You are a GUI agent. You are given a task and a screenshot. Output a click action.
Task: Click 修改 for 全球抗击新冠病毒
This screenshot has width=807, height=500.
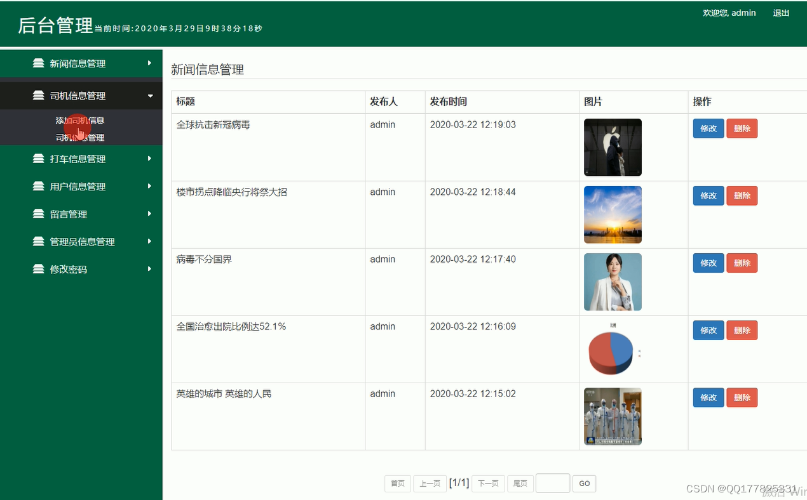click(709, 128)
